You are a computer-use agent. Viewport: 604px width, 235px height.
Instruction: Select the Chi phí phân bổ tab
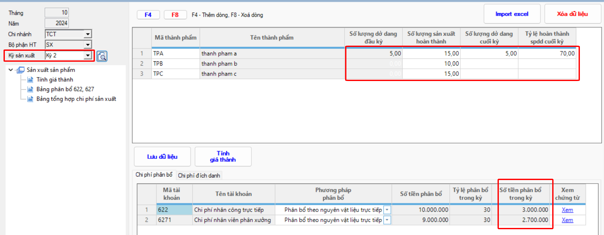[x=154, y=175]
